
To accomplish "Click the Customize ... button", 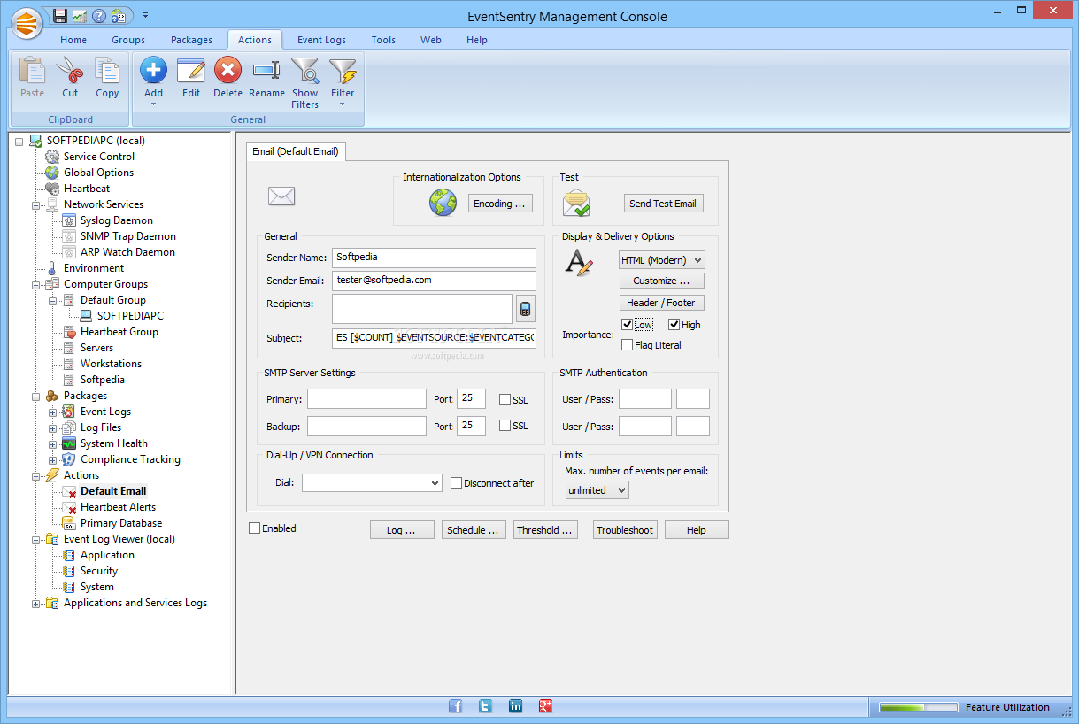I will point(662,281).
